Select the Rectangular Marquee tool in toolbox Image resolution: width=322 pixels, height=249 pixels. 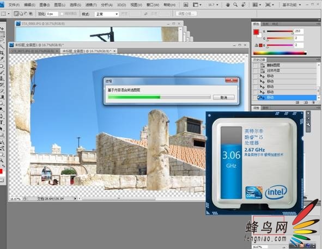[x=3, y=34]
